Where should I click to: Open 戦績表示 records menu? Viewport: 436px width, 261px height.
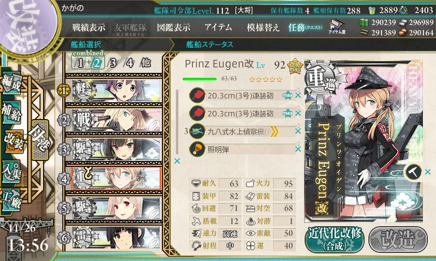click(x=89, y=27)
